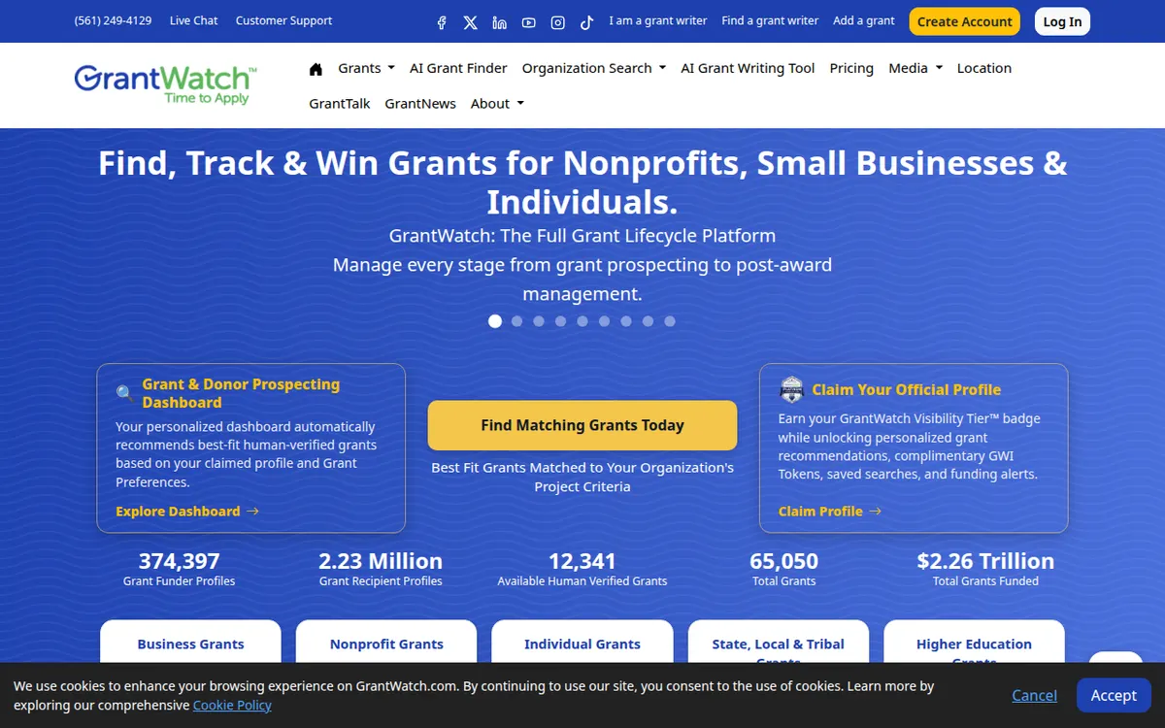
Task: Click the Home icon in the navigation
Action: pyautogui.click(x=316, y=68)
